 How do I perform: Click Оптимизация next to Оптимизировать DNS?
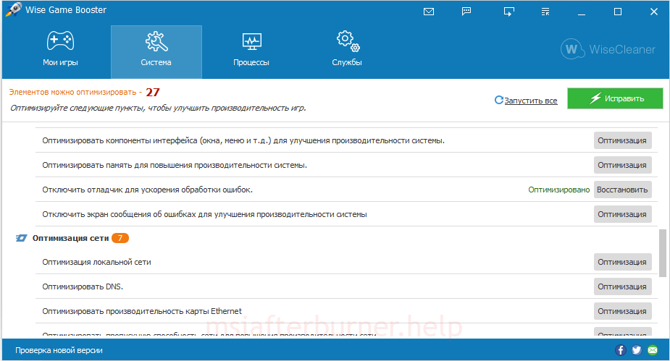tap(622, 286)
